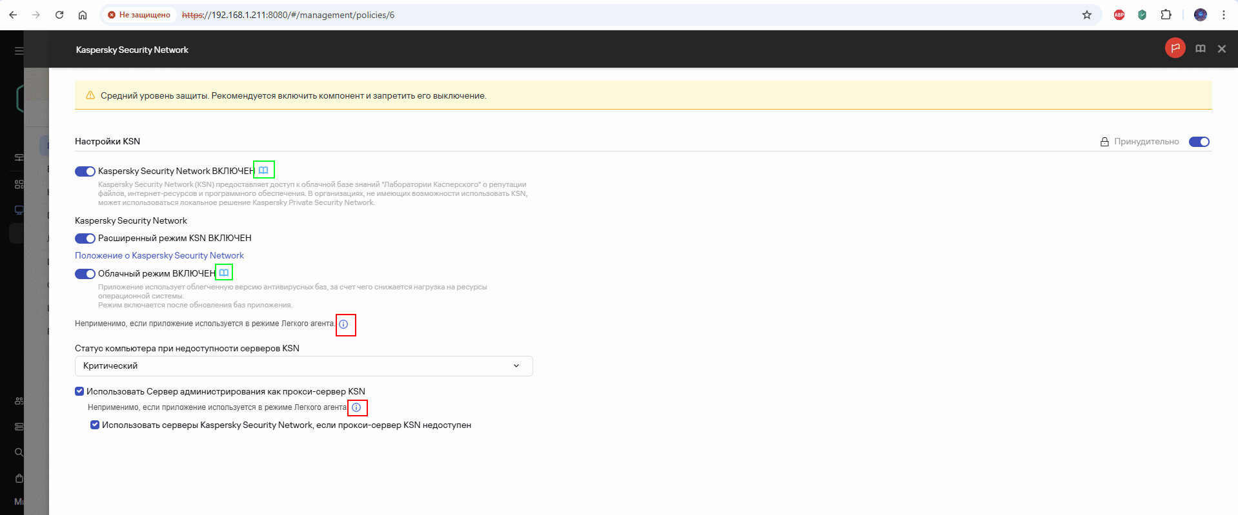Click the sidebar search magnifier icon
This screenshot has height=515, width=1238.
(x=19, y=452)
